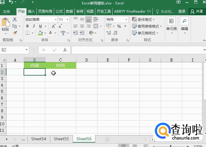Open the font size dropdown

point(67,20)
